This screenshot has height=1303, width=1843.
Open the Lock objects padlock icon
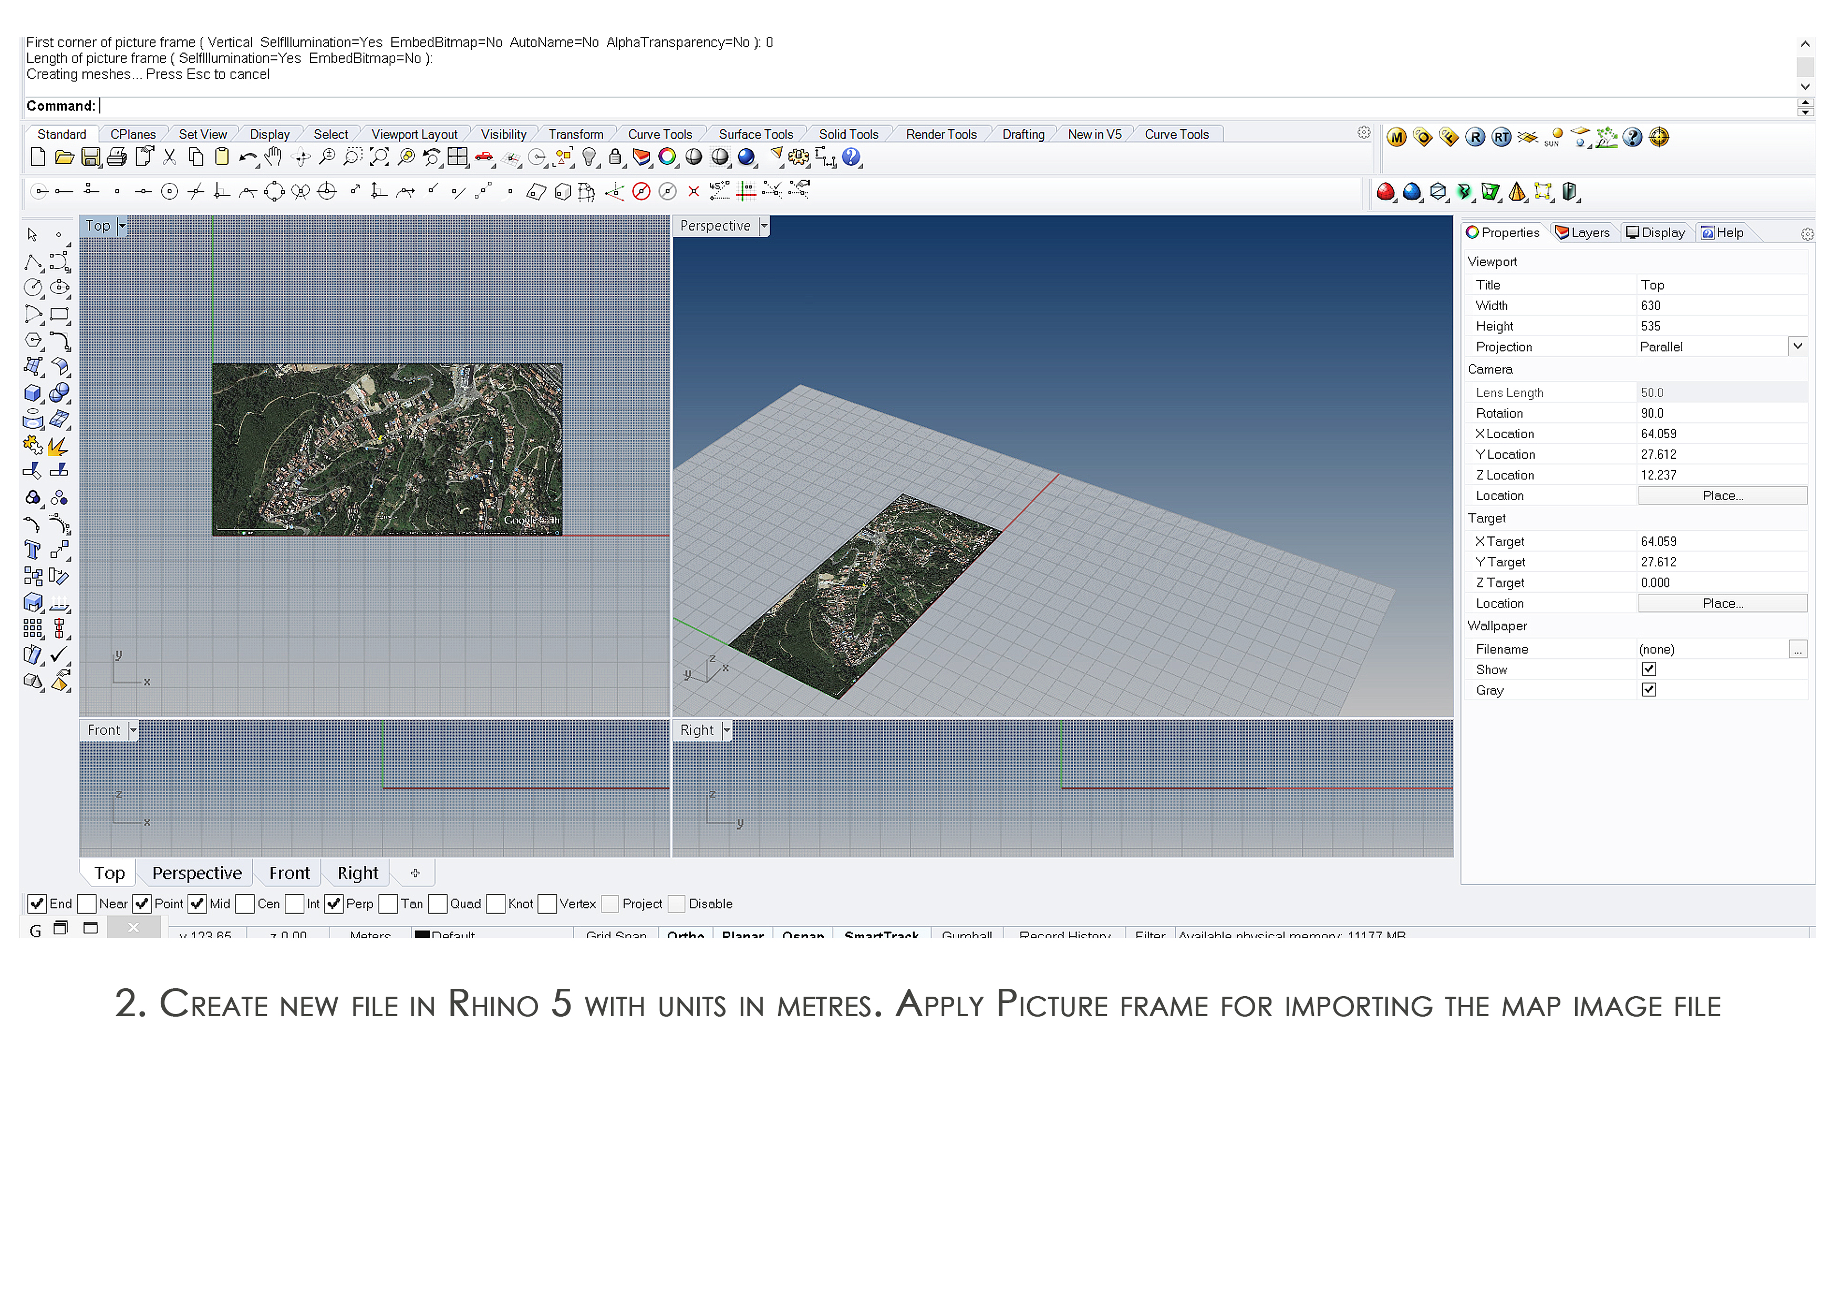point(615,157)
